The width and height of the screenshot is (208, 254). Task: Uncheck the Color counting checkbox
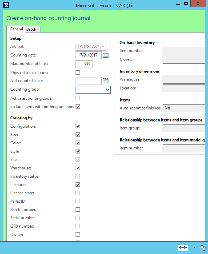point(78,143)
